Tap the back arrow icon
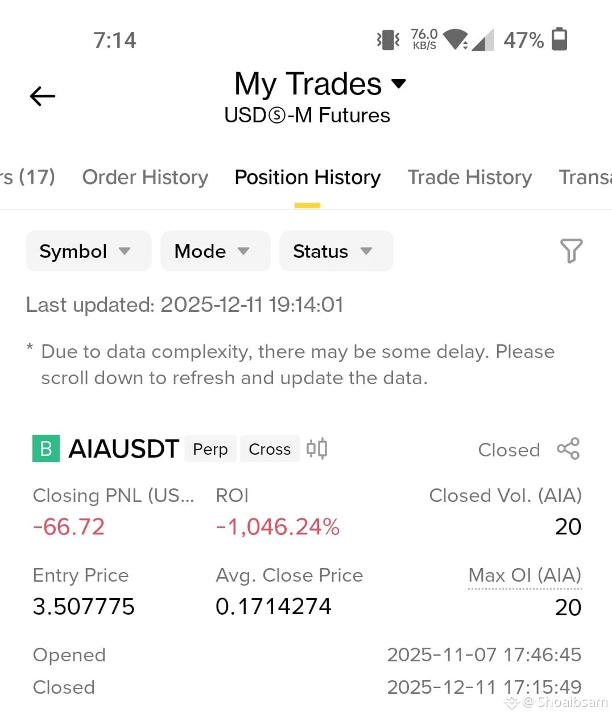 [x=43, y=96]
